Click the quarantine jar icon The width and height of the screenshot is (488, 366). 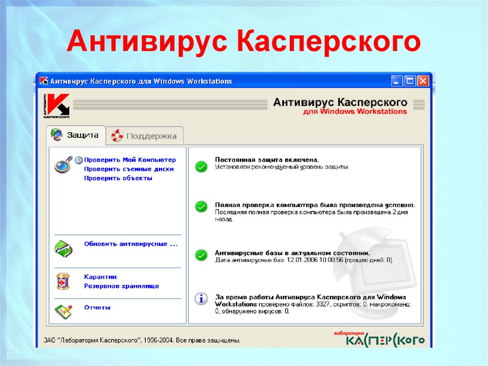63,282
